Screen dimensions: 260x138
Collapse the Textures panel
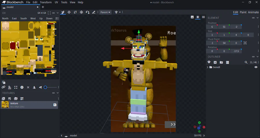57,93
